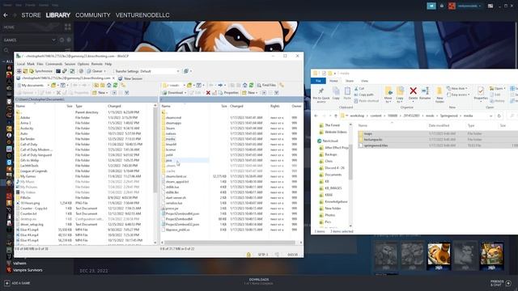Click the Name column header in local panel
518x291 pixels.
[20, 106]
